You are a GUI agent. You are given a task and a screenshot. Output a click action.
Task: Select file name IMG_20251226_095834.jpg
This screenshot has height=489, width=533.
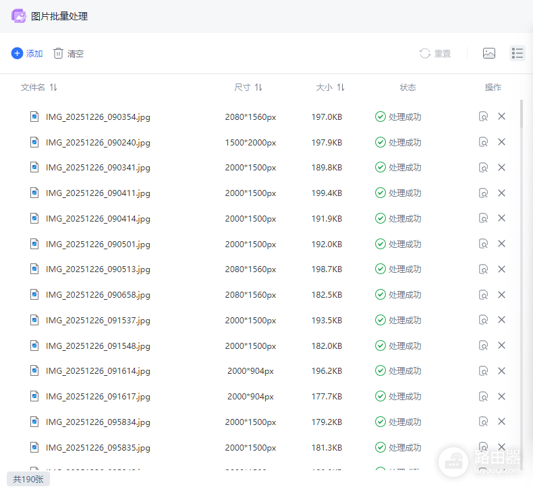coord(98,422)
